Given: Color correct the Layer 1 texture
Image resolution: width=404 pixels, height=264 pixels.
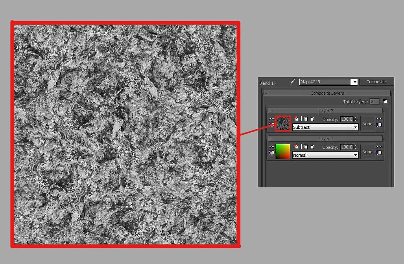Looking at the screenshot, I should coord(271,152).
